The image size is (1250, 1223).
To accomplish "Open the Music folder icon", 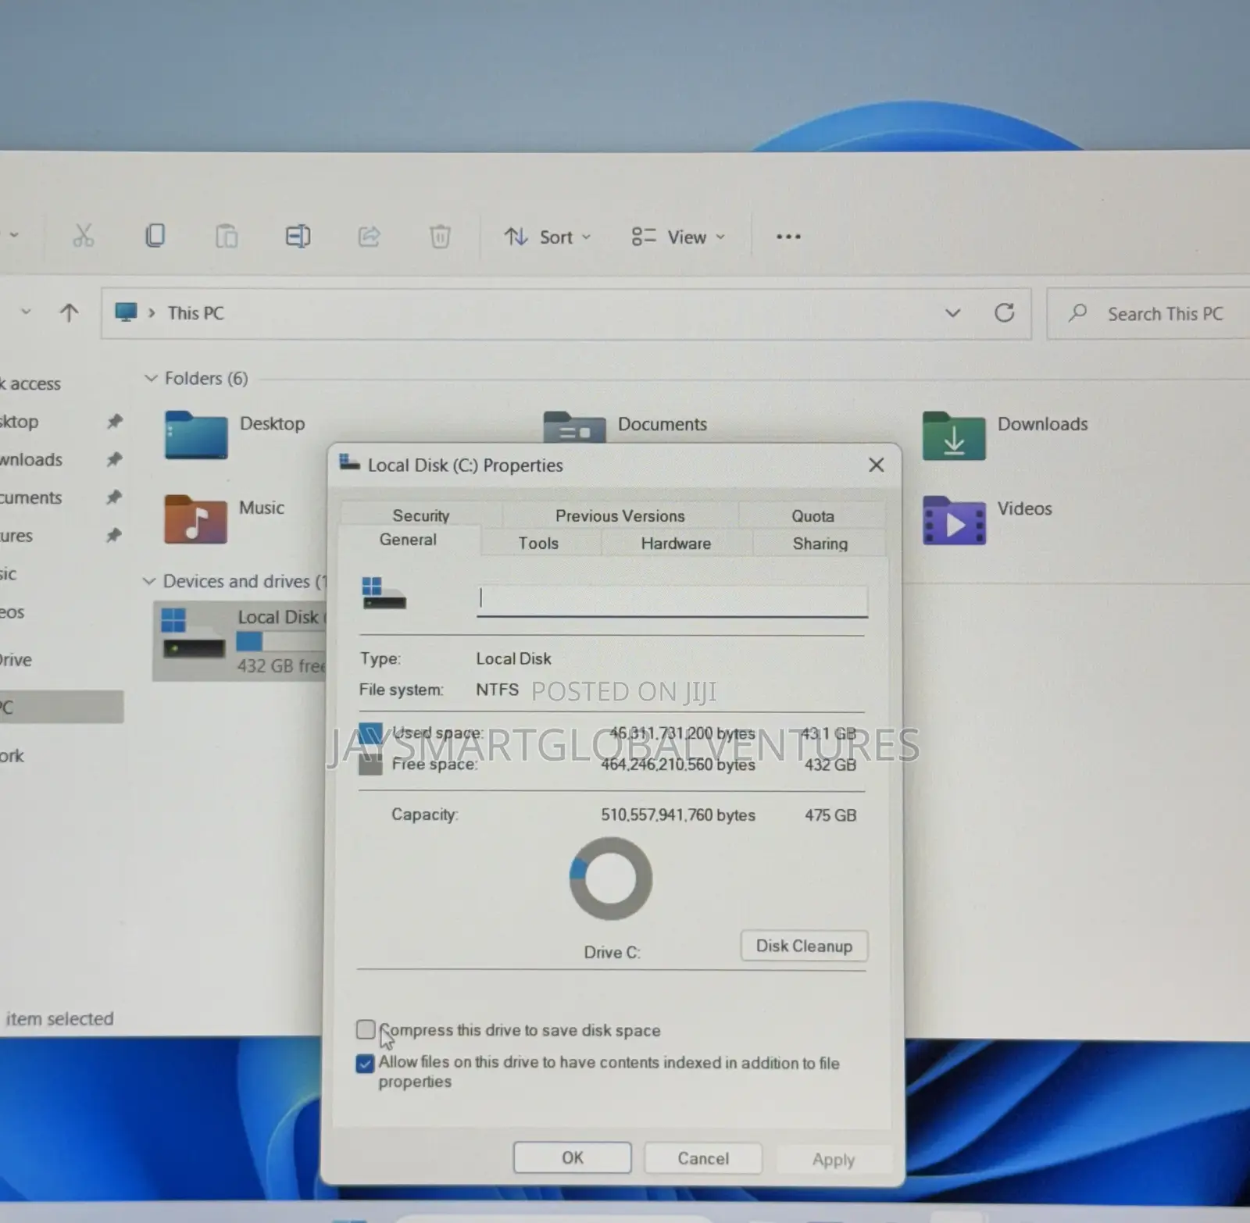I will (195, 519).
